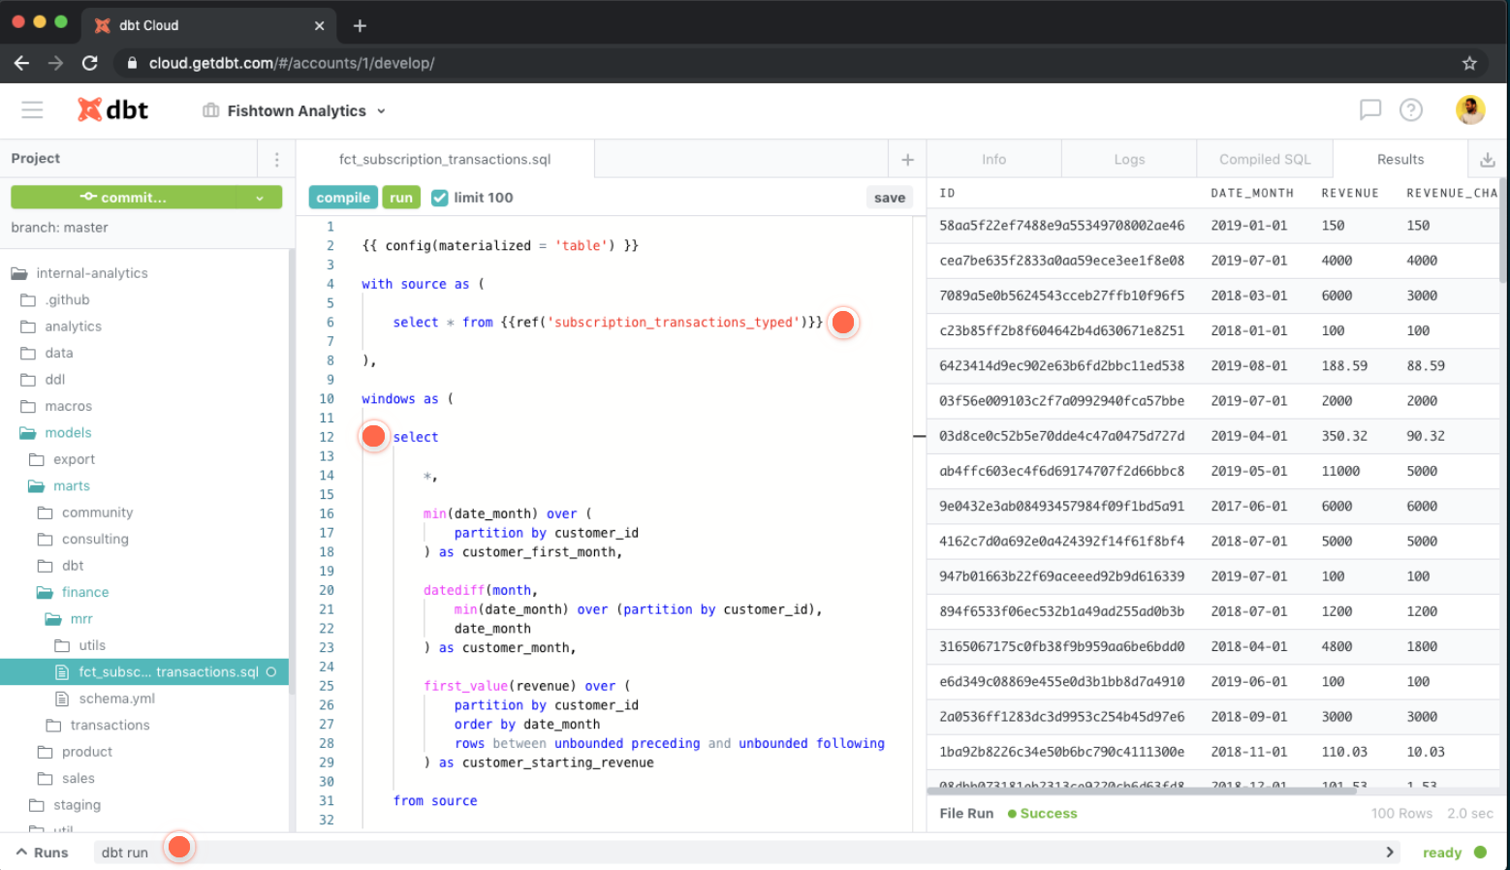Open the commit button dropdown arrow
This screenshot has height=870, width=1510.
tap(260, 198)
